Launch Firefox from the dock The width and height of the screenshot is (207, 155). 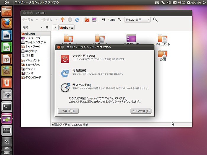(x=7, y=23)
